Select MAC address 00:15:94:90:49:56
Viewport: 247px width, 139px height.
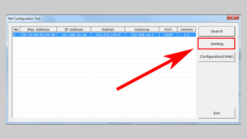point(38,35)
